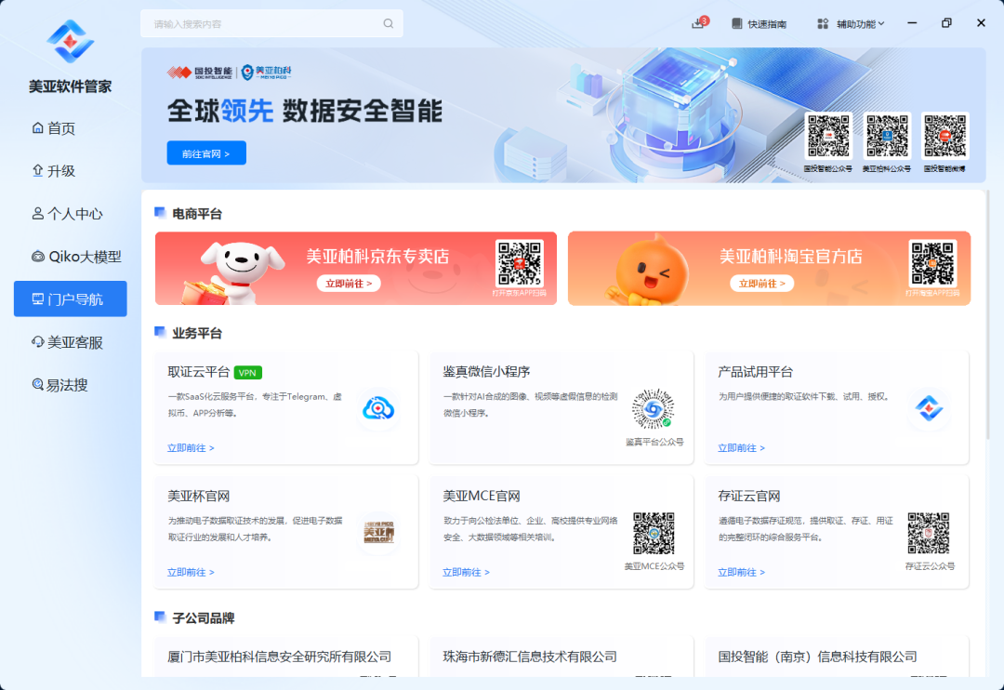
Task: Open the 鉴真微信小程序 card title
Action: coord(486,372)
